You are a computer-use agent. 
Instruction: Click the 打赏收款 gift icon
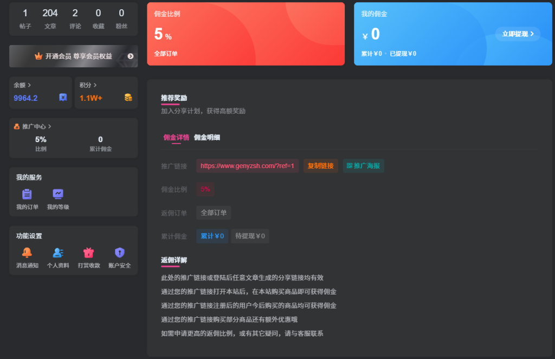click(88, 253)
